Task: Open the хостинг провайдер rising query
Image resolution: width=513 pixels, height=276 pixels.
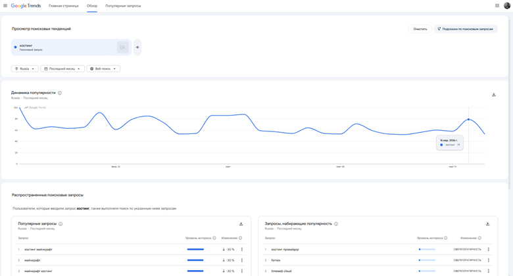Action: [285, 250]
